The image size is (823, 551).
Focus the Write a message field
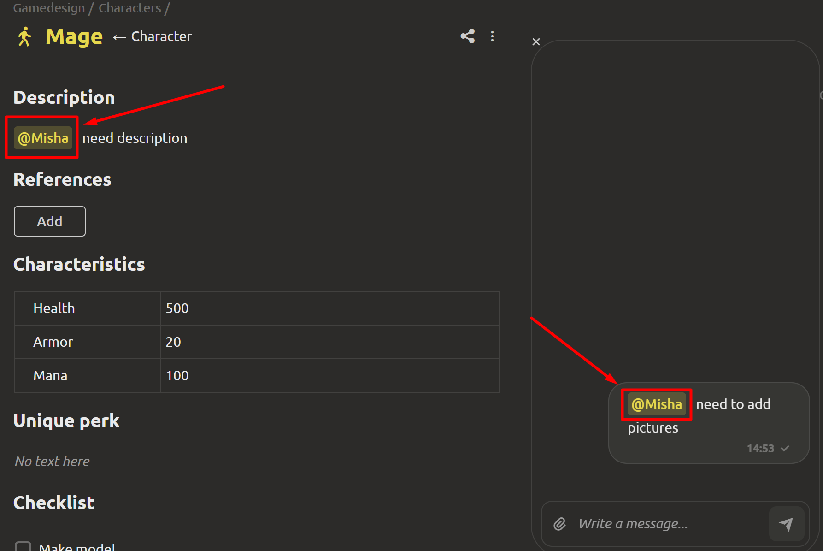668,524
